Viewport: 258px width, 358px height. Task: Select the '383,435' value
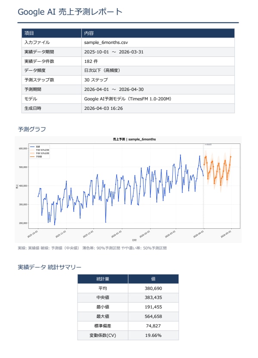(x=153, y=298)
